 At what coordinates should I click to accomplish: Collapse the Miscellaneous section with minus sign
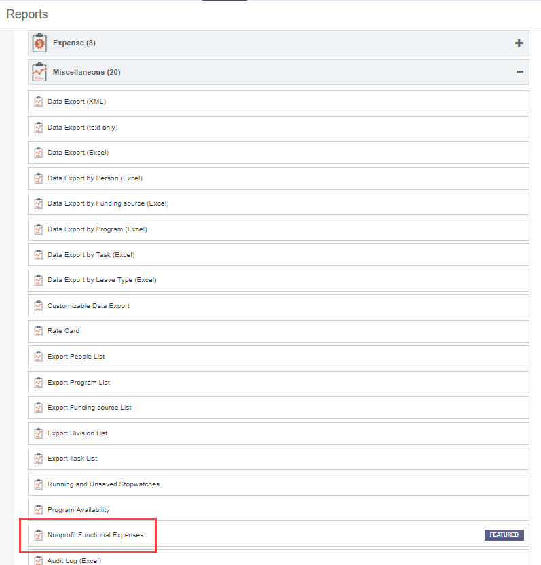(x=519, y=72)
